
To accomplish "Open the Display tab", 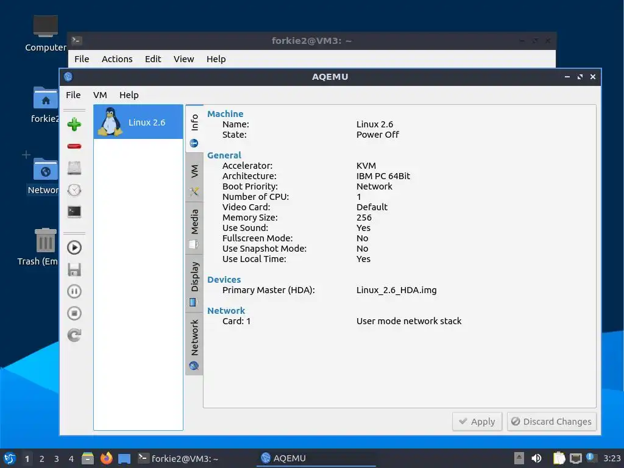I will 194,283.
